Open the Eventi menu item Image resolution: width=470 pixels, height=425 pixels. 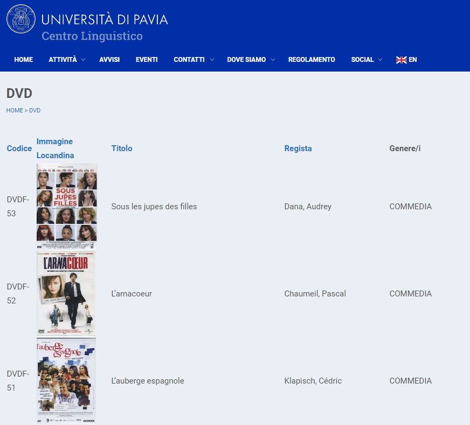click(147, 60)
